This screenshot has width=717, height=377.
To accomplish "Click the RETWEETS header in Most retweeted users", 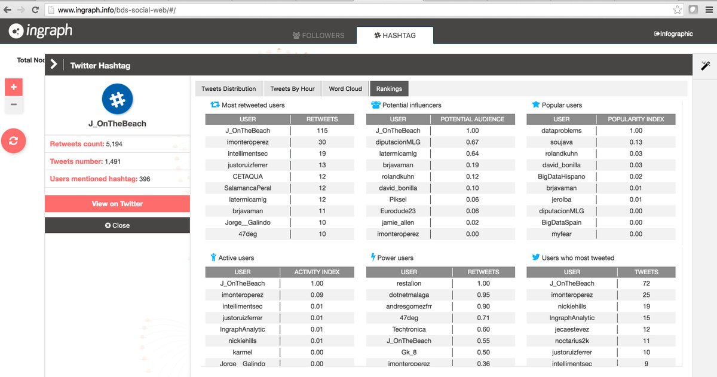I will click(322, 119).
